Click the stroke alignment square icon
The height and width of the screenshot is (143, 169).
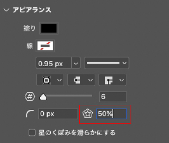click(46, 80)
